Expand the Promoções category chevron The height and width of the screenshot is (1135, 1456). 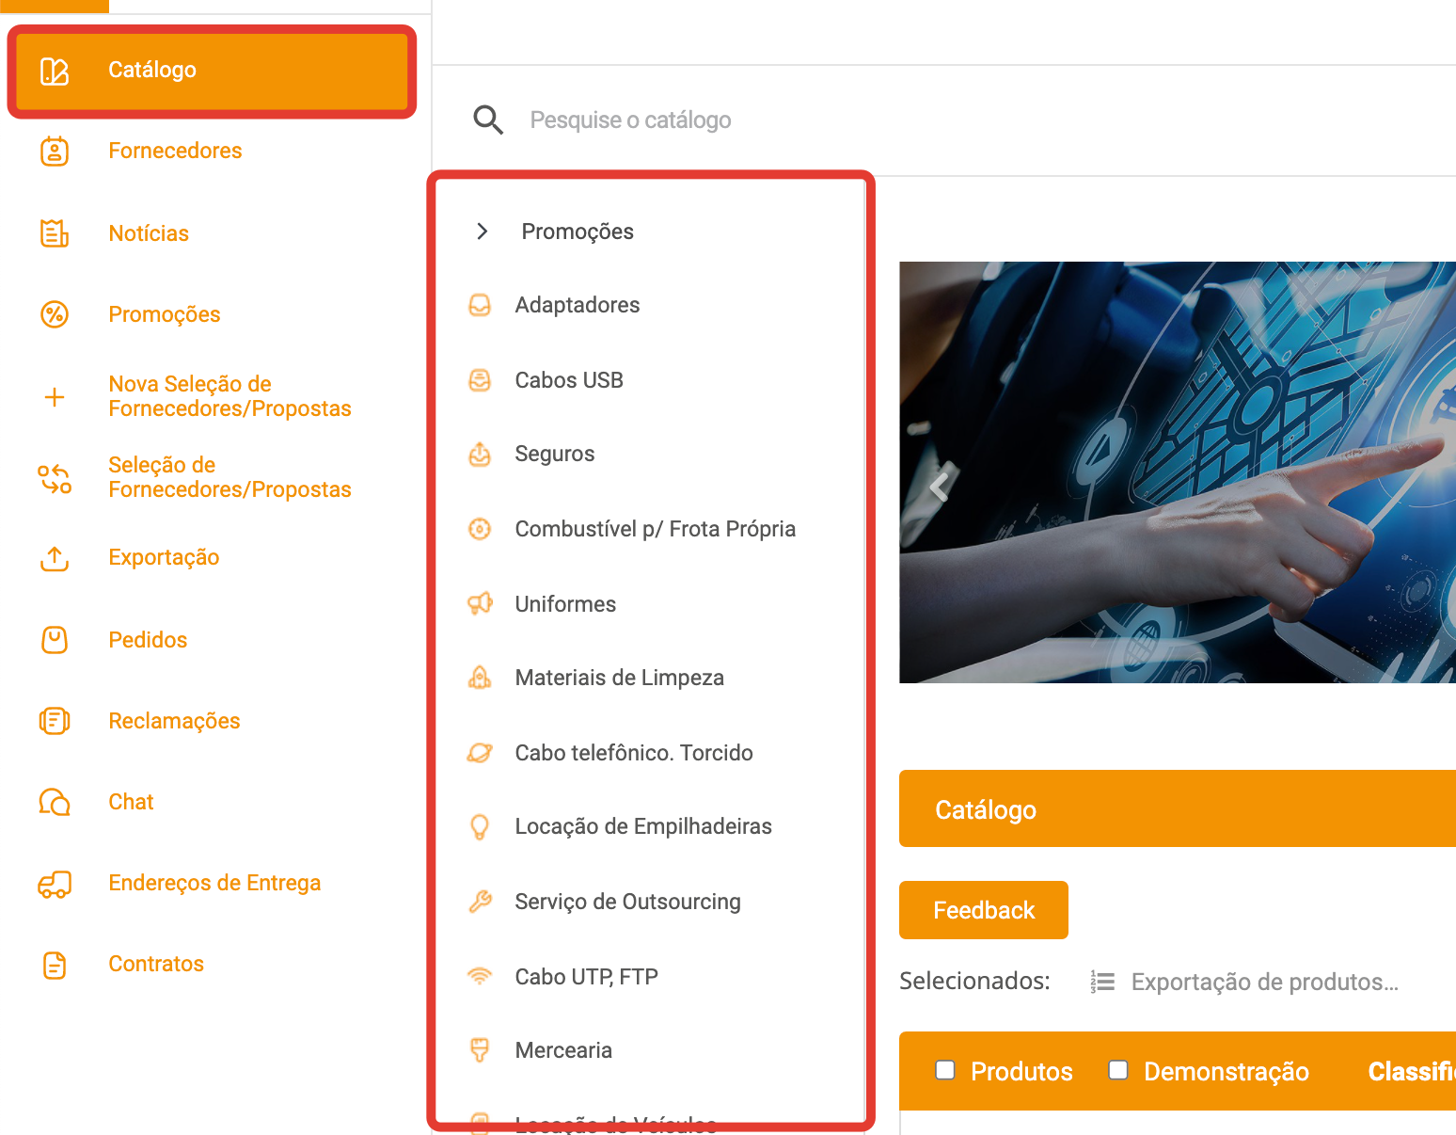[x=483, y=232]
